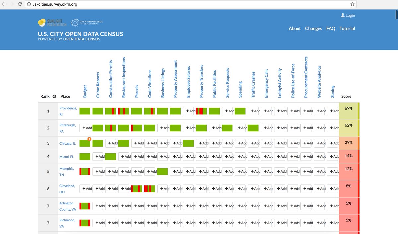Open the Login link
This screenshot has width=398, height=234.
tap(348, 15)
